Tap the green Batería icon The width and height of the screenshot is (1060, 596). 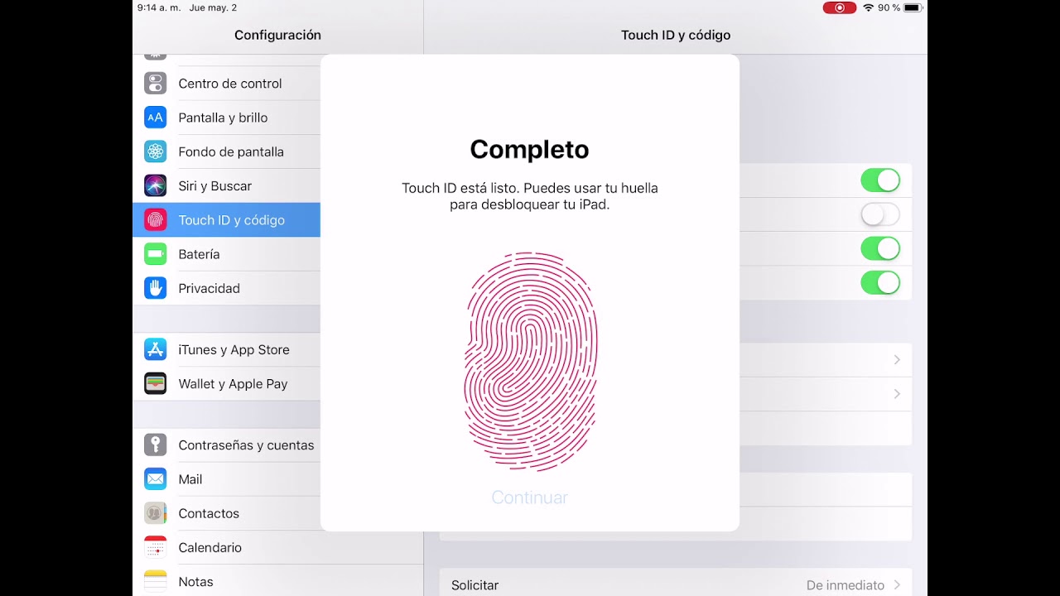click(155, 254)
